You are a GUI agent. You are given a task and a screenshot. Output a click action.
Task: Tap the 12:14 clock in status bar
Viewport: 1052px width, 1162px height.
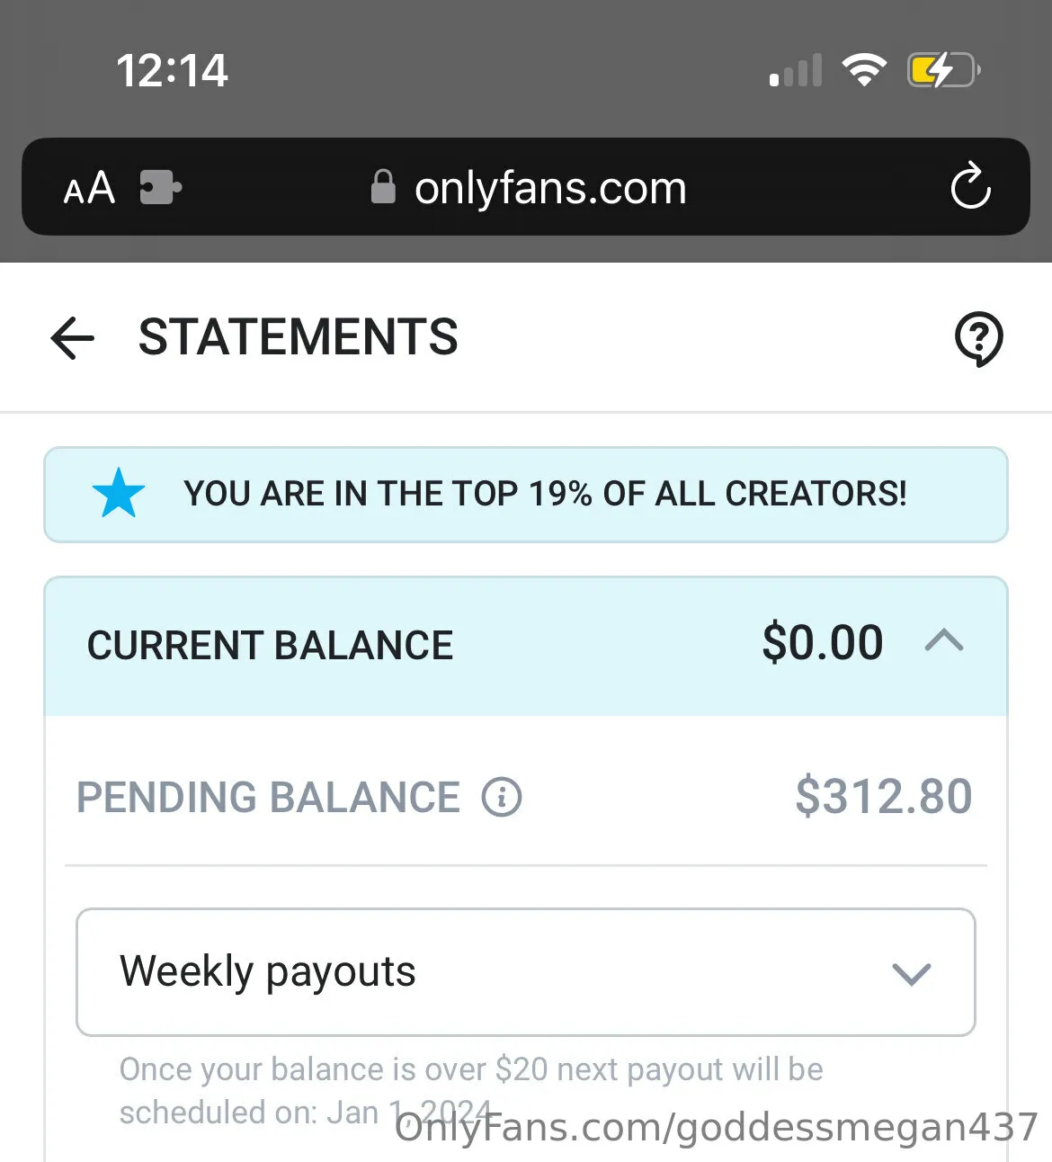[172, 71]
